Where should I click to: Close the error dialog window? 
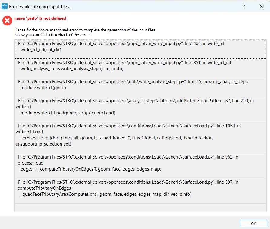click(x=261, y=7)
